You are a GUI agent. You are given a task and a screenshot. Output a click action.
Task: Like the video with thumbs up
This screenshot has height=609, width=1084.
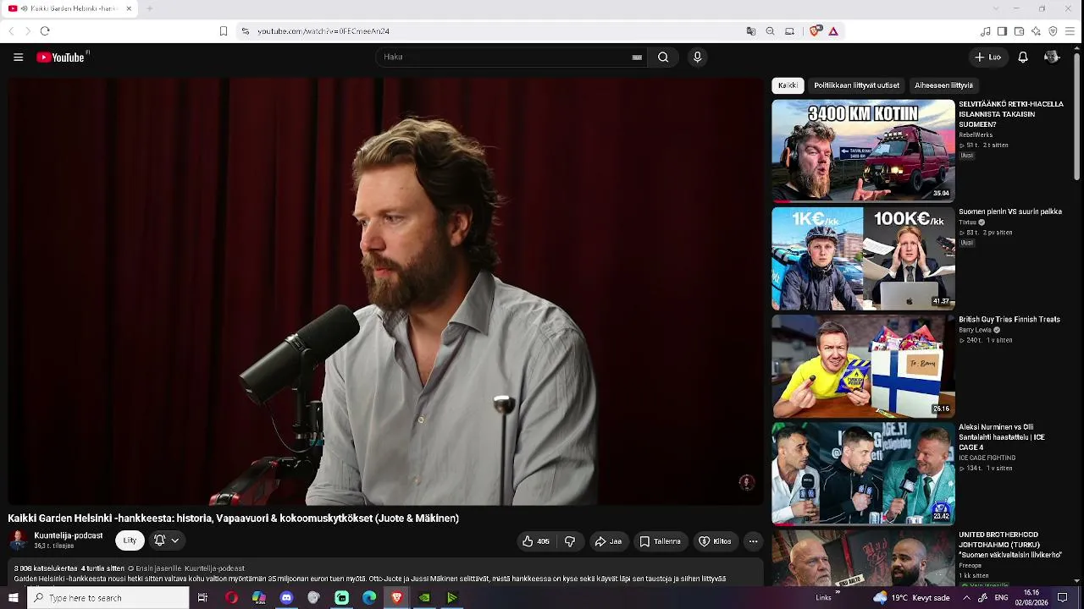[x=535, y=541]
